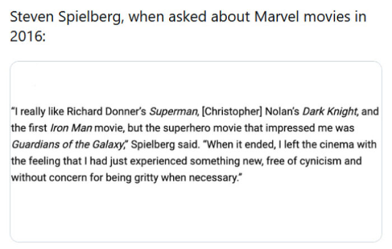Click the phrase When it ended
Viewport: 392px width, 249px height.
pyautogui.click(x=220, y=145)
